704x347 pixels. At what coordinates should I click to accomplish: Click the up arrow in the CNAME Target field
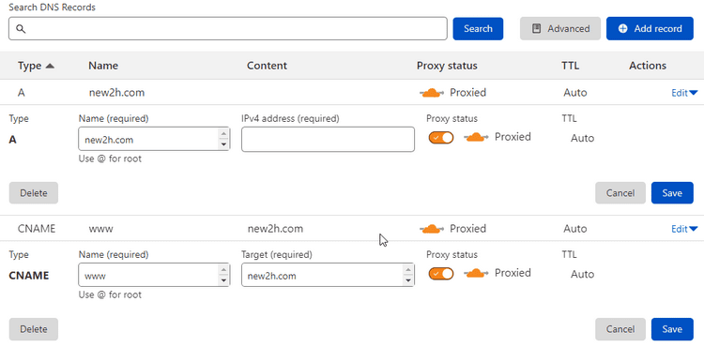[x=407, y=270]
